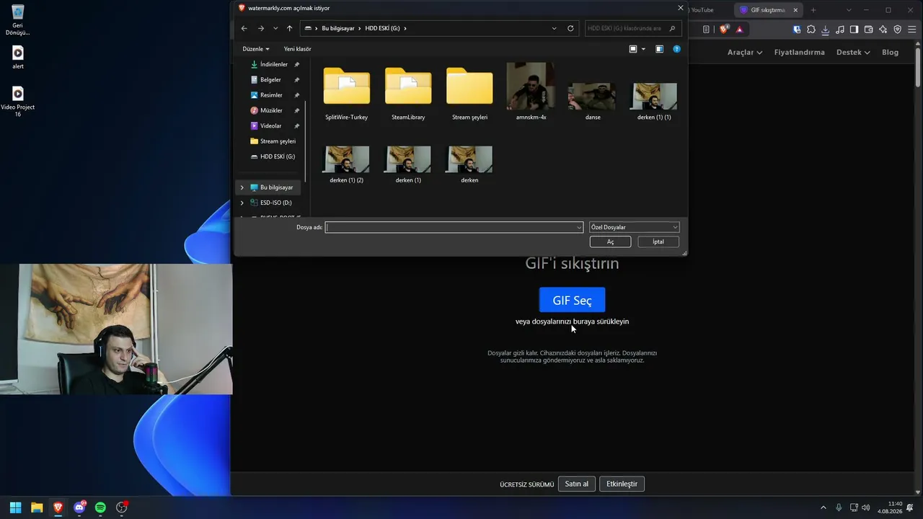This screenshot has width=923, height=519.
Task: Open the browser hamburger menu
Action: point(911,30)
